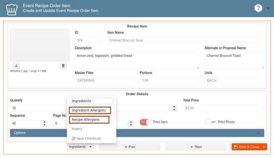The width and height of the screenshot is (274, 158).
Task: Click the Page No field
Action: [60, 123]
